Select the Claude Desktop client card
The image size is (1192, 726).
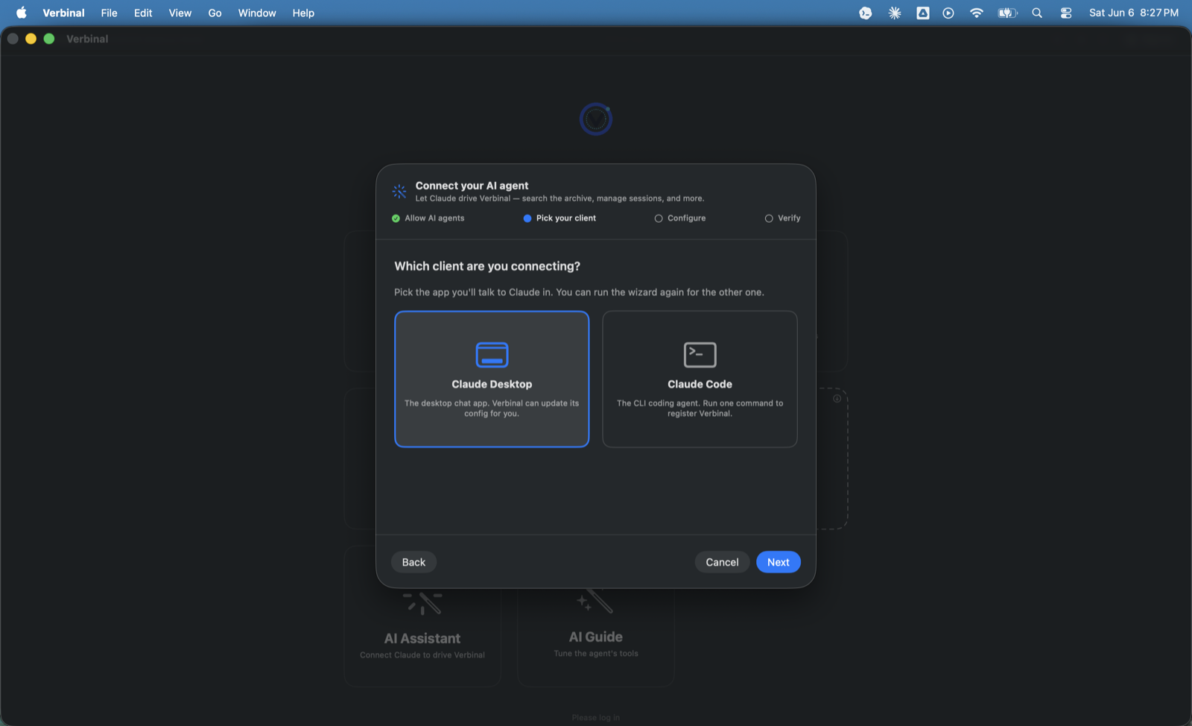click(492, 379)
